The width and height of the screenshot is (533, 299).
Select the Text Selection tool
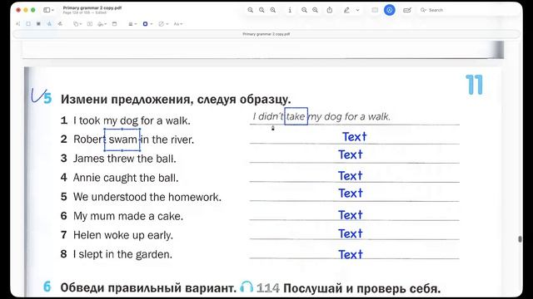tap(17, 24)
